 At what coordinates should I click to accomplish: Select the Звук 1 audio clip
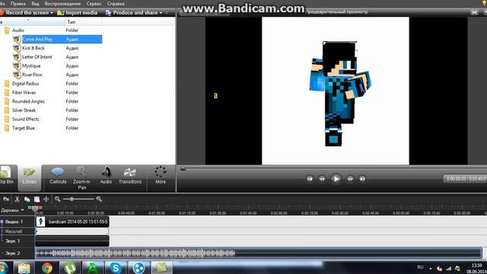tap(72, 241)
